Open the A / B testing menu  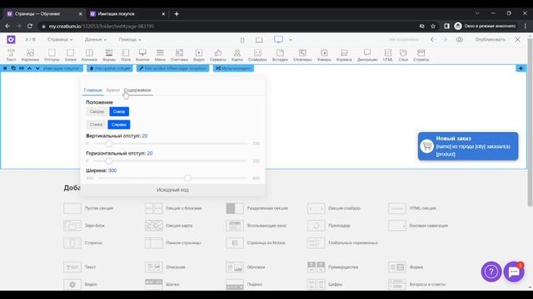point(30,40)
